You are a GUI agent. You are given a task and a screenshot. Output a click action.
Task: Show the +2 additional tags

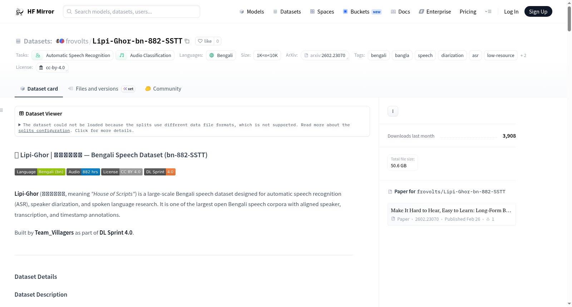pyautogui.click(x=523, y=56)
